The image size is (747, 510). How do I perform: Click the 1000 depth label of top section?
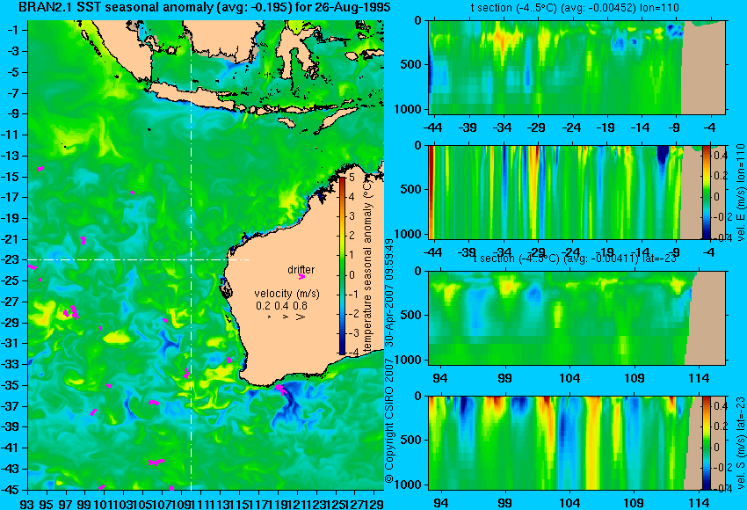408,109
